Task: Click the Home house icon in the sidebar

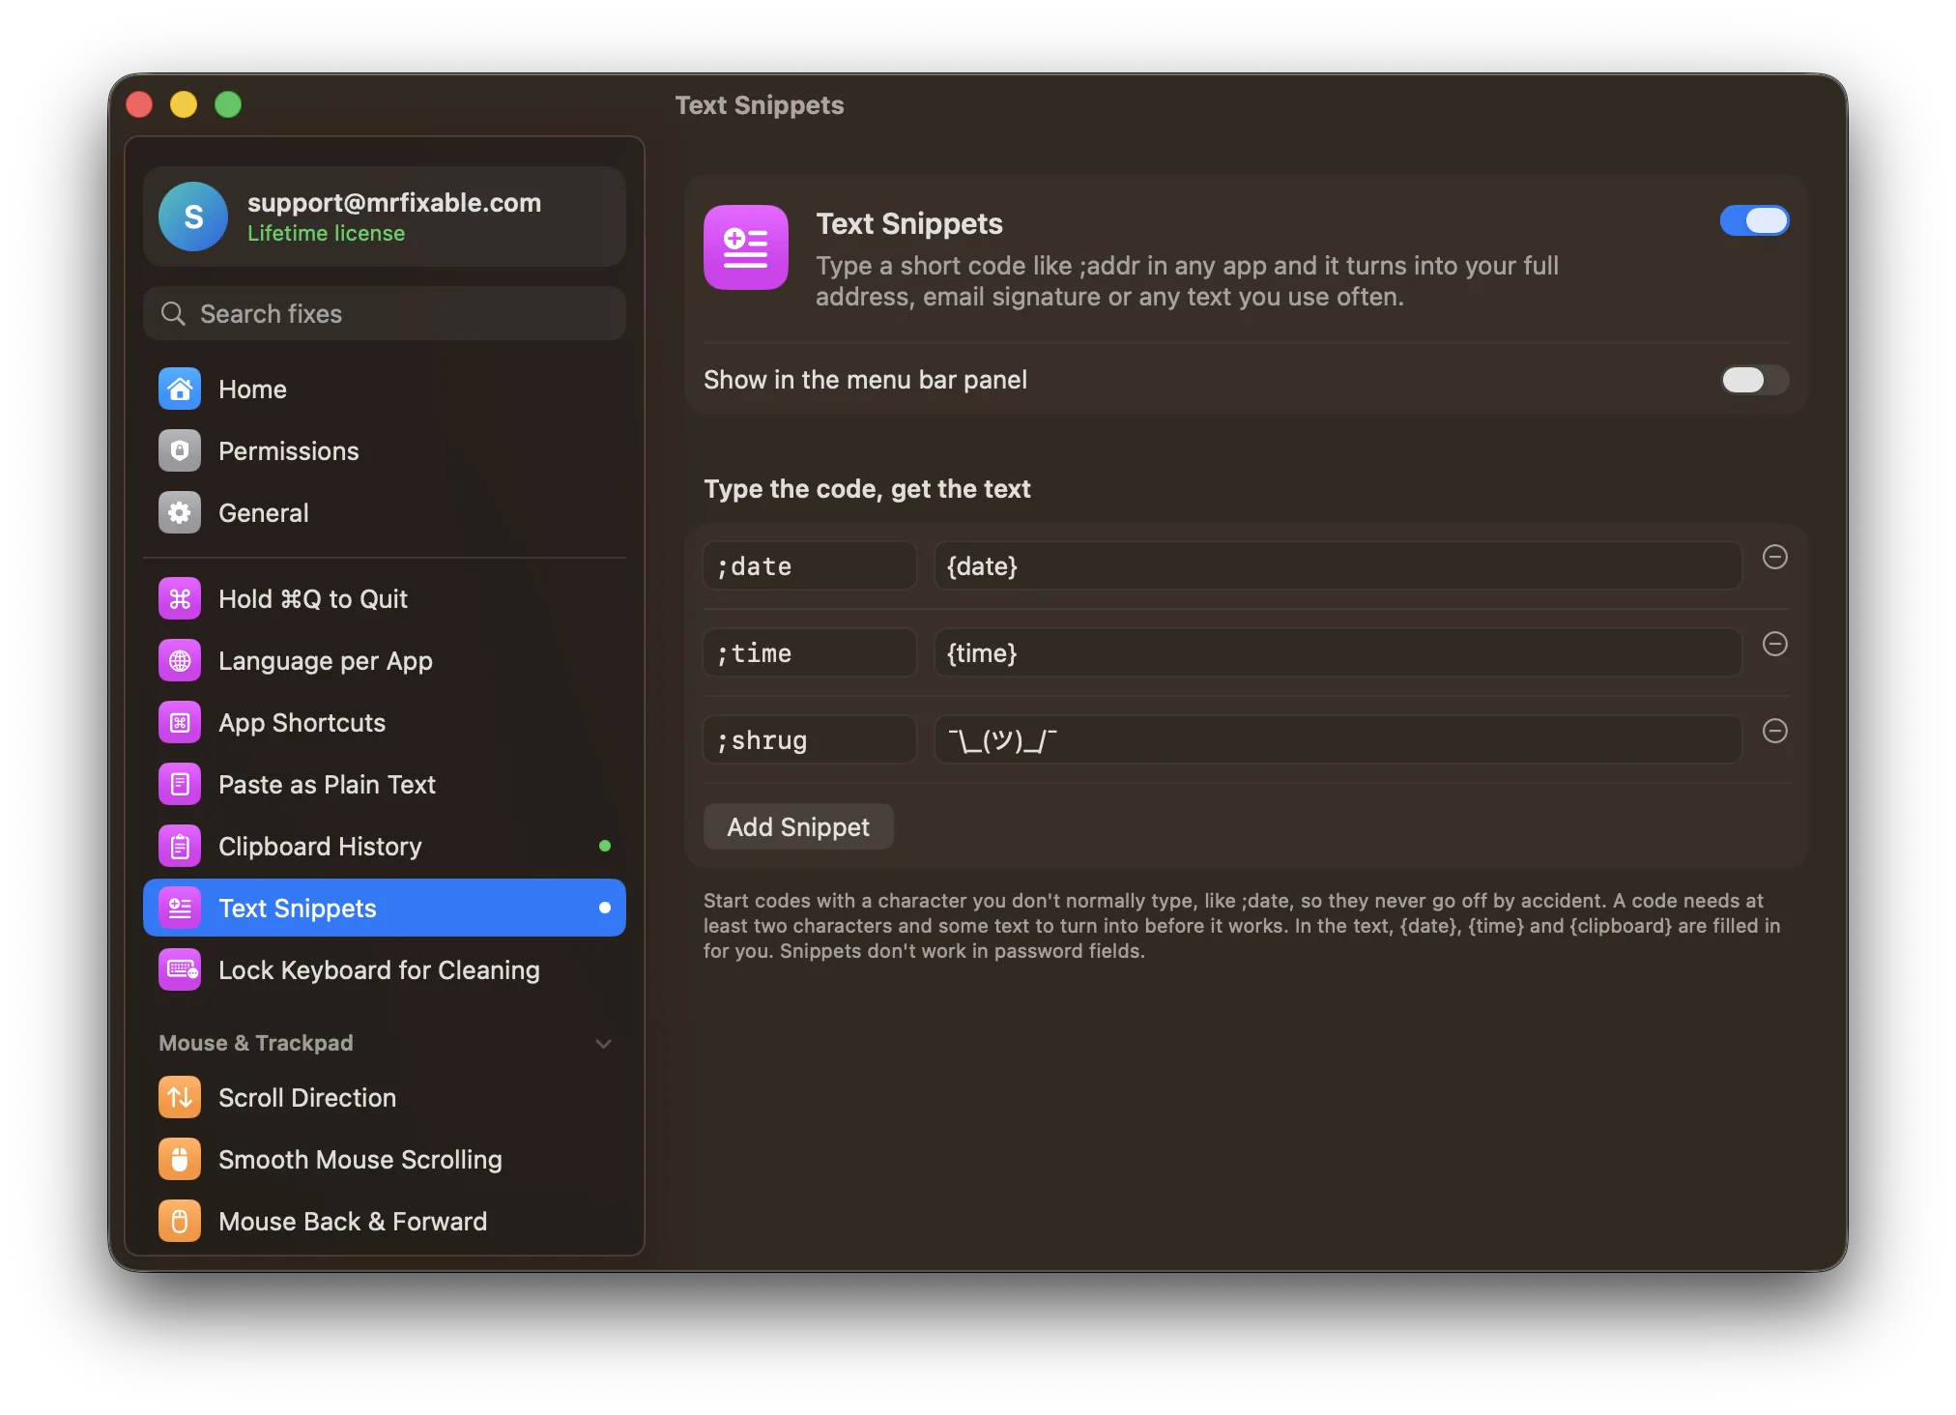Action: click(180, 389)
